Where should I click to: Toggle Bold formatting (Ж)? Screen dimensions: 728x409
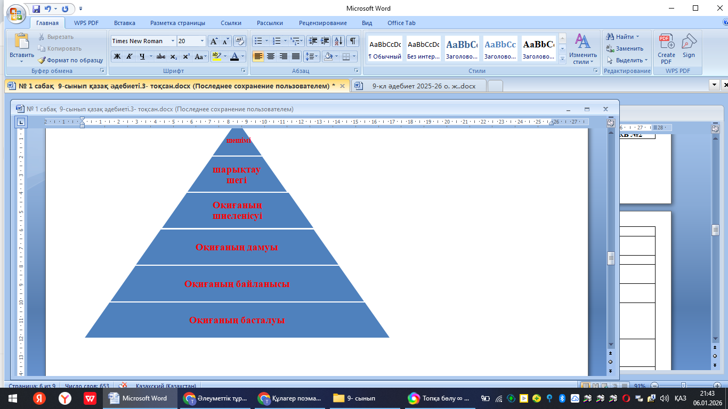coord(117,56)
